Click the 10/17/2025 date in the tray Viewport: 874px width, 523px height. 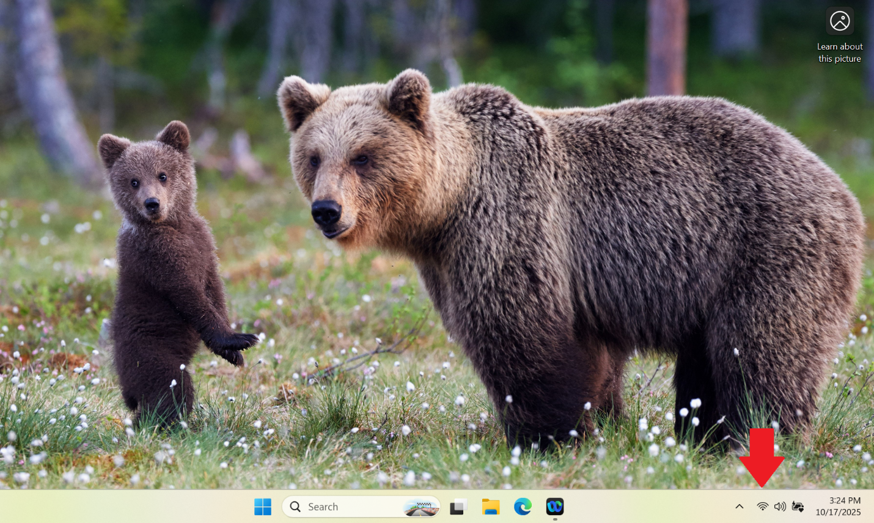point(838,513)
